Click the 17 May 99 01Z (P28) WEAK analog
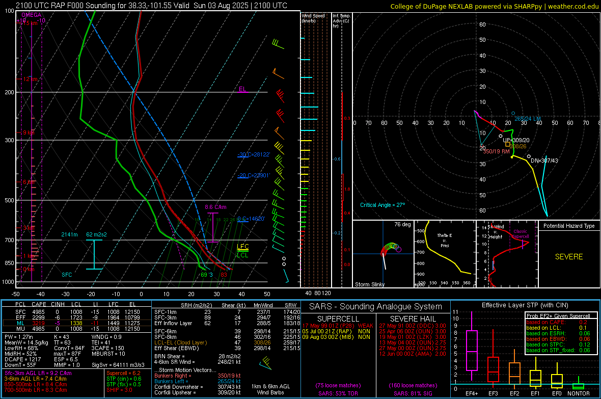This screenshot has width=601, height=399. [x=338, y=326]
